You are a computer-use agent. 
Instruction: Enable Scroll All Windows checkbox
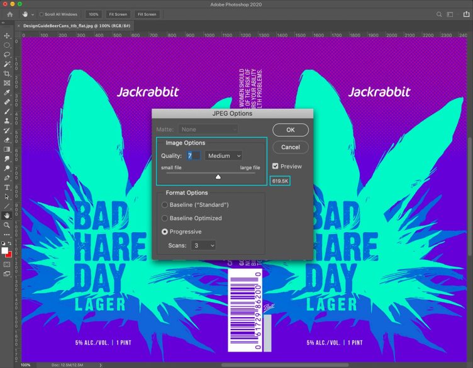click(x=42, y=14)
